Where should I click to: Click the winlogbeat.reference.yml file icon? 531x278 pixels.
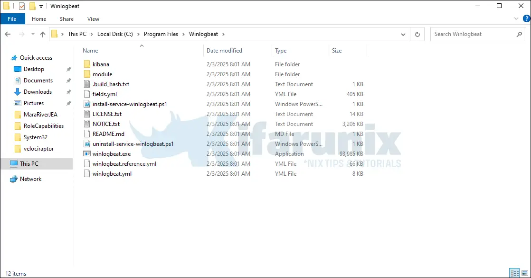[x=87, y=164]
